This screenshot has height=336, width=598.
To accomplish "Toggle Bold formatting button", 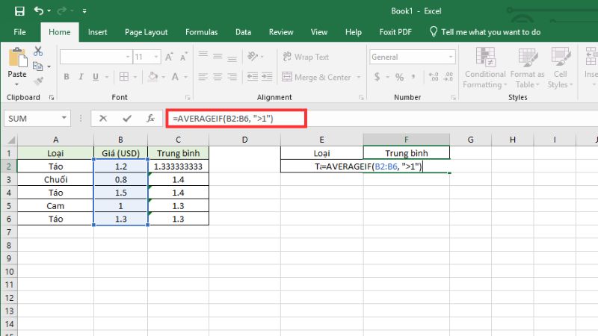I will tap(67, 77).
